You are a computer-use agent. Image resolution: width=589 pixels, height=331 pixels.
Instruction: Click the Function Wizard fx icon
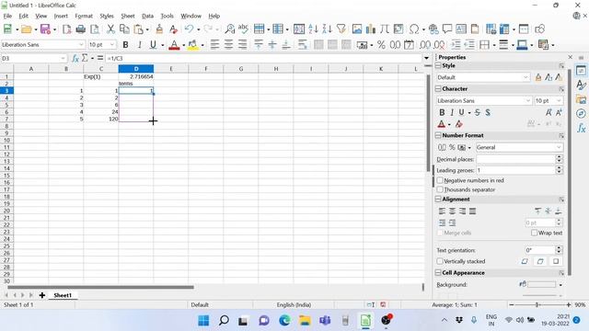click(75, 58)
